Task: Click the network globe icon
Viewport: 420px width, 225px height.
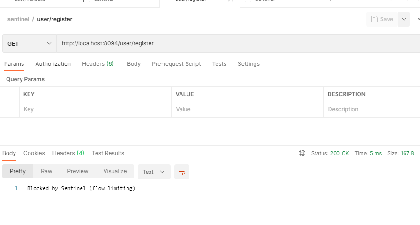Action: click(x=302, y=153)
